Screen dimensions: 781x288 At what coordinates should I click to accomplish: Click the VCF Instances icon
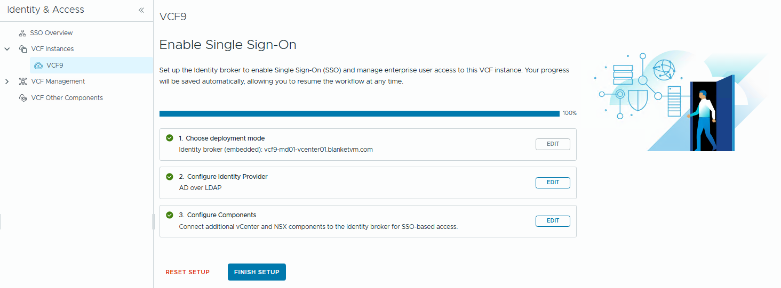click(23, 49)
